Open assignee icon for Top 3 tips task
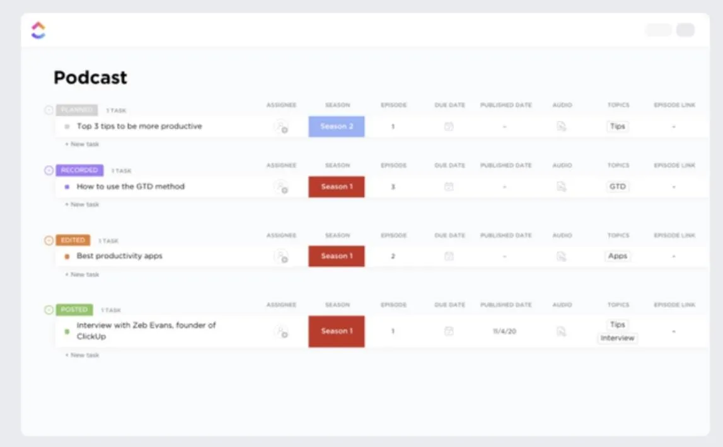Viewport: 723px width, 447px height. coord(281,127)
